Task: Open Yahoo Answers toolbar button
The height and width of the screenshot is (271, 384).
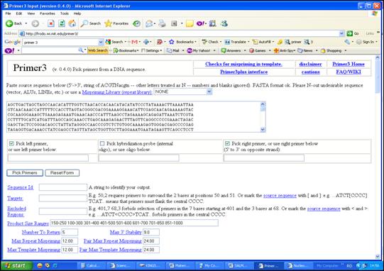Action: click(x=231, y=50)
